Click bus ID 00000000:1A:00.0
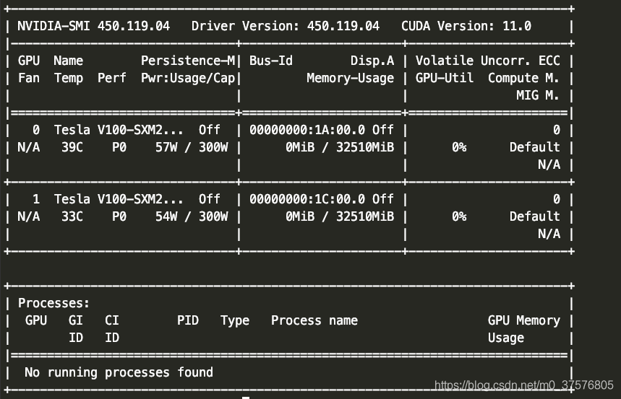 click(x=307, y=130)
